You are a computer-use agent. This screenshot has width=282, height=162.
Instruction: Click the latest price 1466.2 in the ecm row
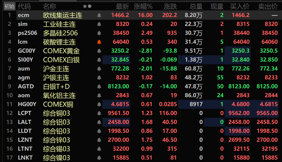pos(120,15)
